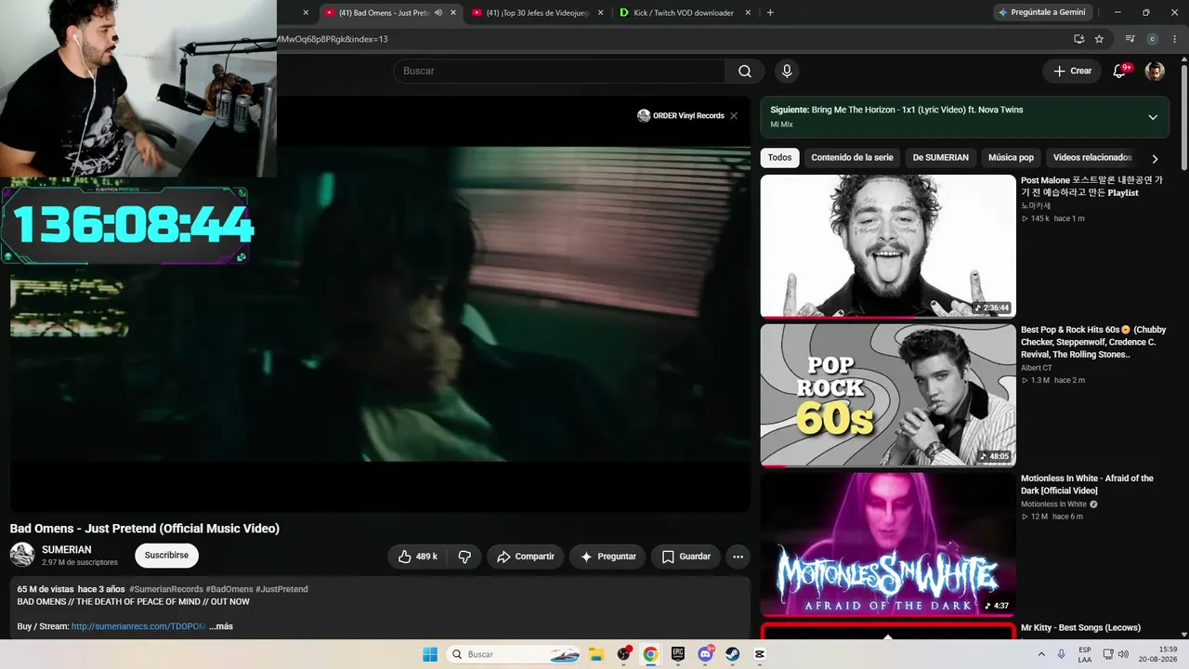The image size is (1189, 669).
Task: Click the Crear button
Action: click(1072, 72)
